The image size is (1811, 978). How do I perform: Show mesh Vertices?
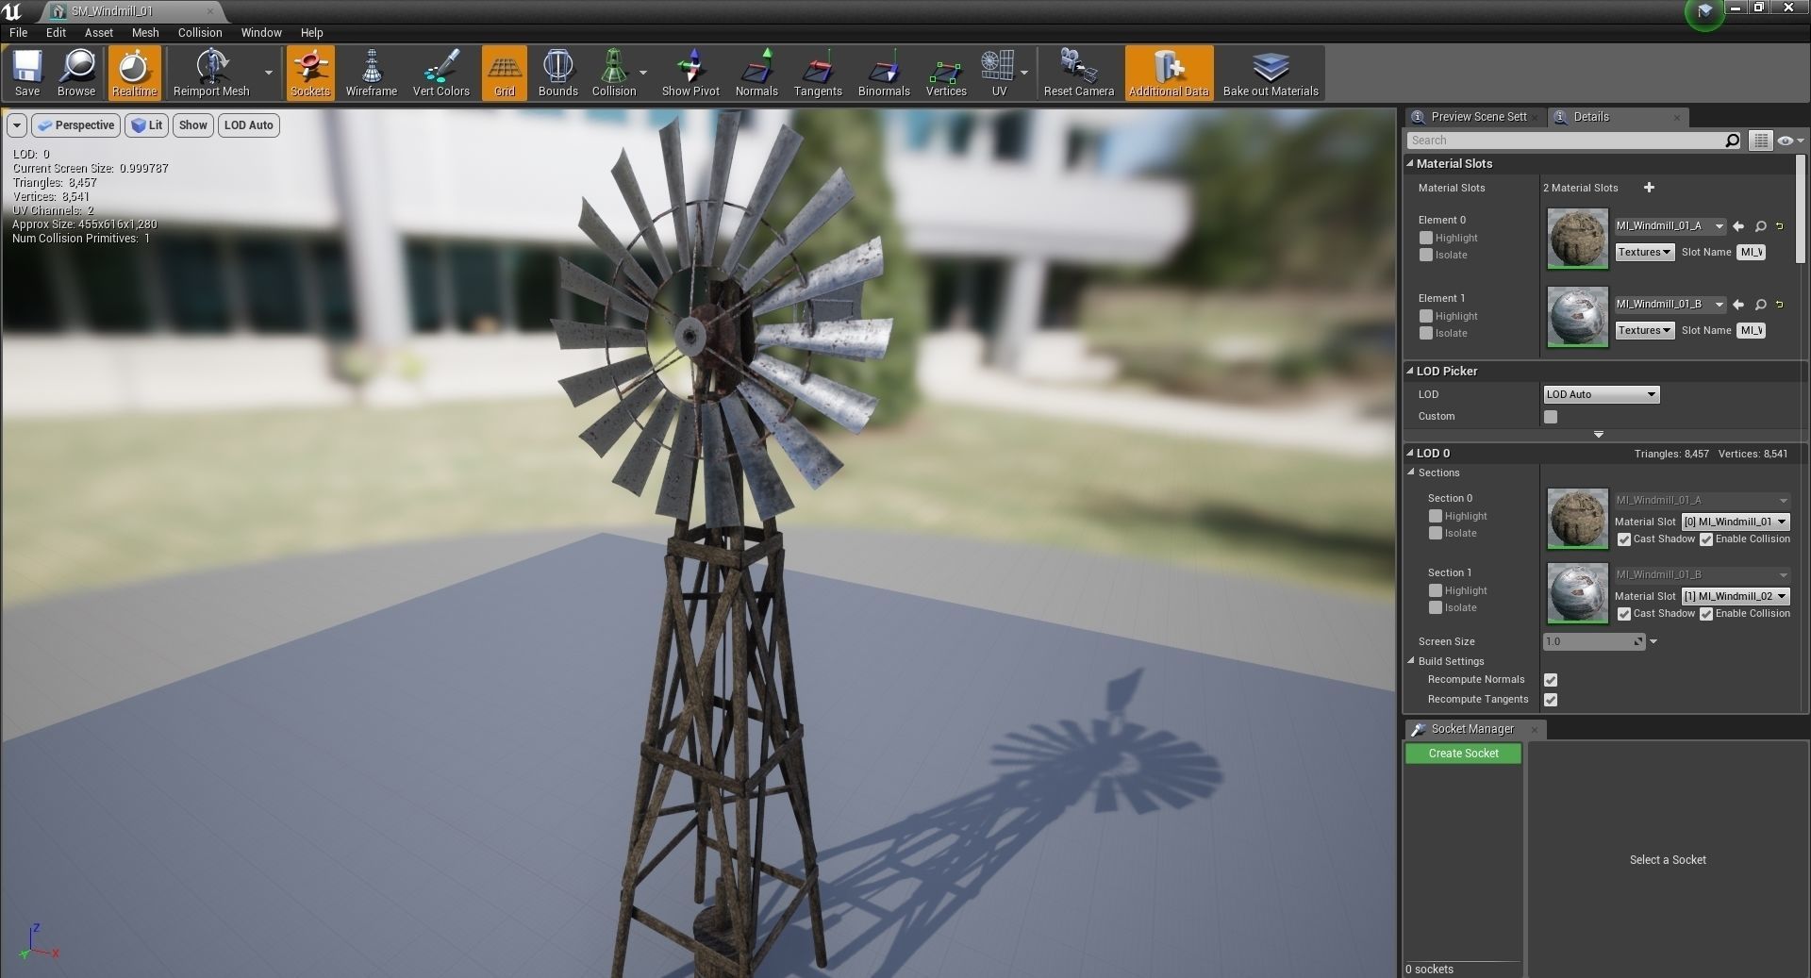pyautogui.click(x=946, y=73)
